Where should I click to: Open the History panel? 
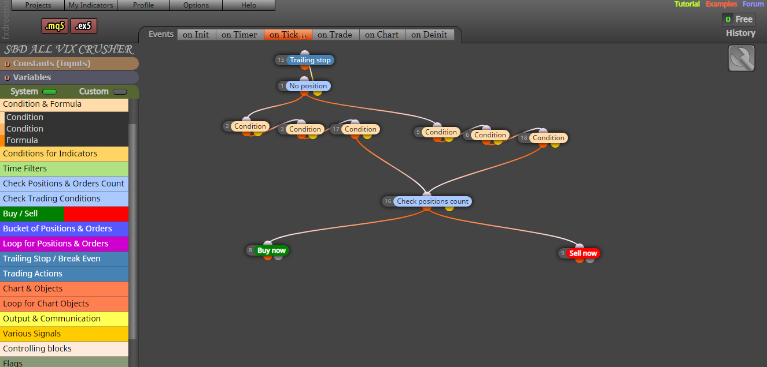(740, 33)
